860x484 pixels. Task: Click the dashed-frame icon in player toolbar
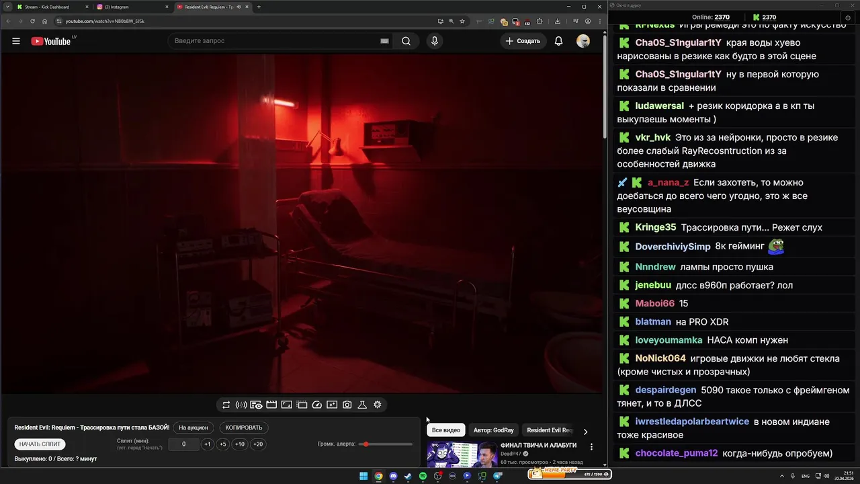tap(302, 405)
